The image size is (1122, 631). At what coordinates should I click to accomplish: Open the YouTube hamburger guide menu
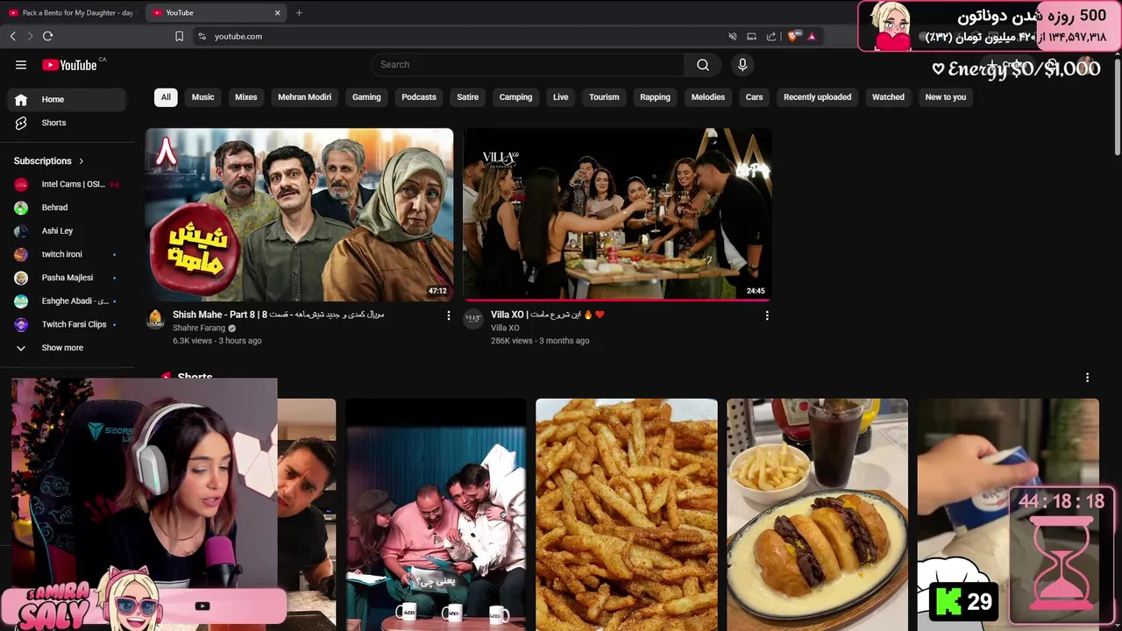21,65
